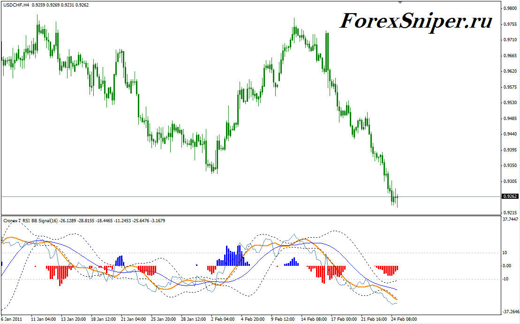Click the 18 Jan 12:00 time label

pos(104,319)
